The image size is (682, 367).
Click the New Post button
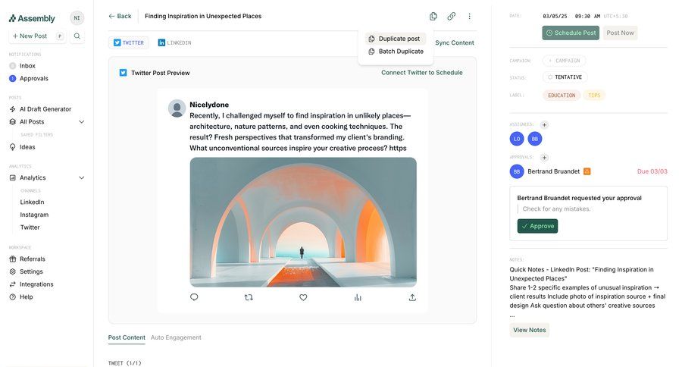tap(37, 36)
